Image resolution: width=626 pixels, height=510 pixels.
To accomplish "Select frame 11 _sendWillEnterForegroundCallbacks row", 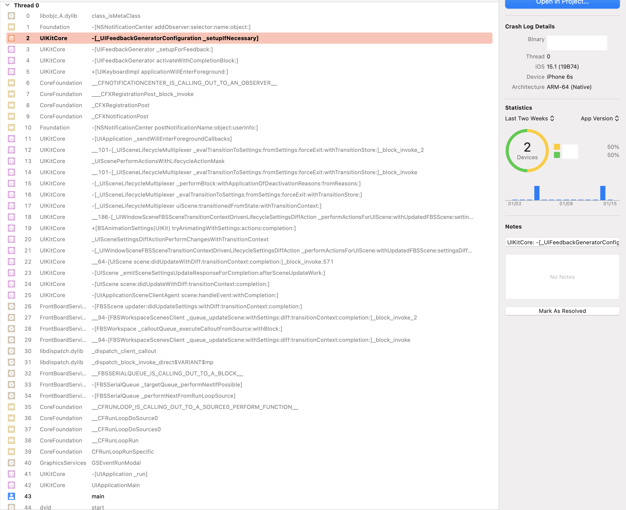I will click(x=161, y=139).
